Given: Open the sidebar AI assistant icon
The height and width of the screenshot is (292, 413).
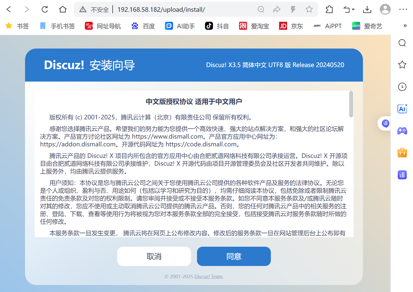Looking at the screenshot, I should click(x=402, y=109).
